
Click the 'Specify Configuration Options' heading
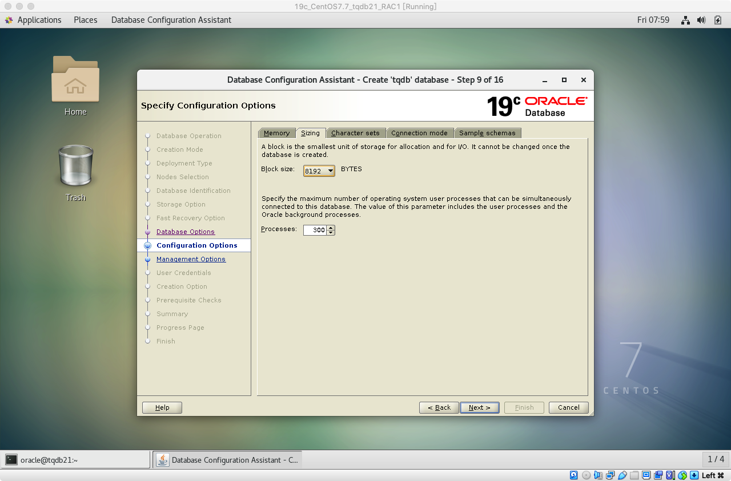208,106
